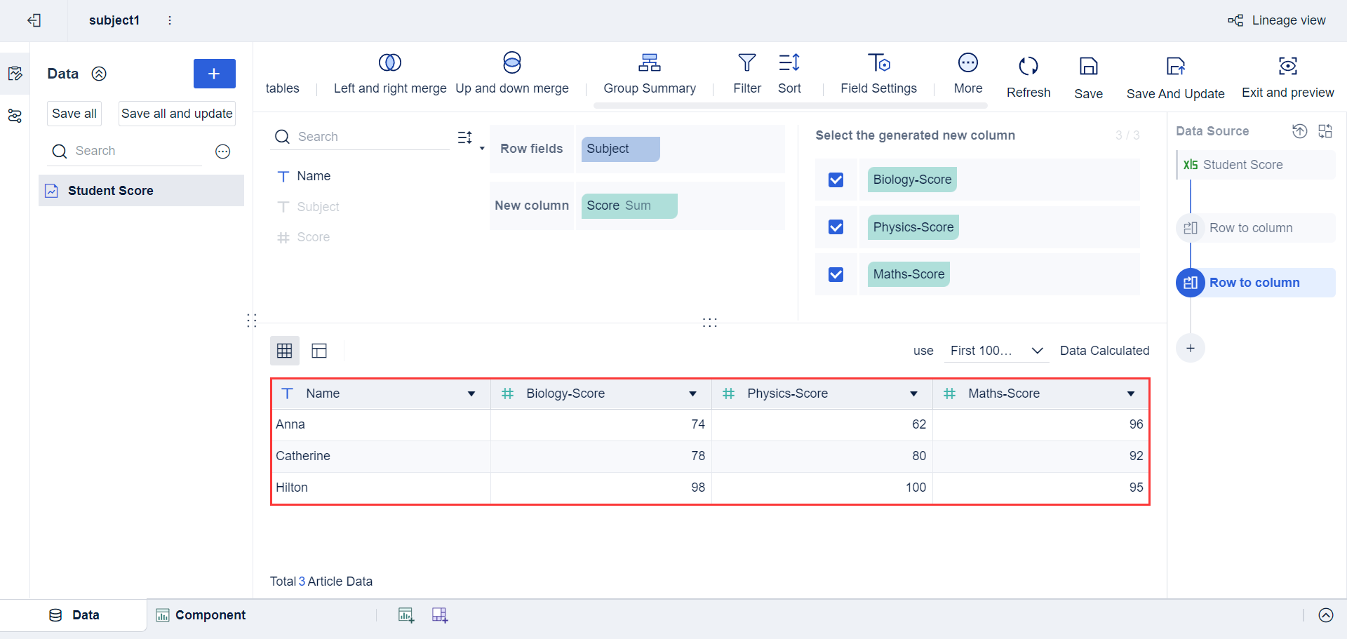
Task: Click the Lineage view icon
Action: tap(1236, 20)
